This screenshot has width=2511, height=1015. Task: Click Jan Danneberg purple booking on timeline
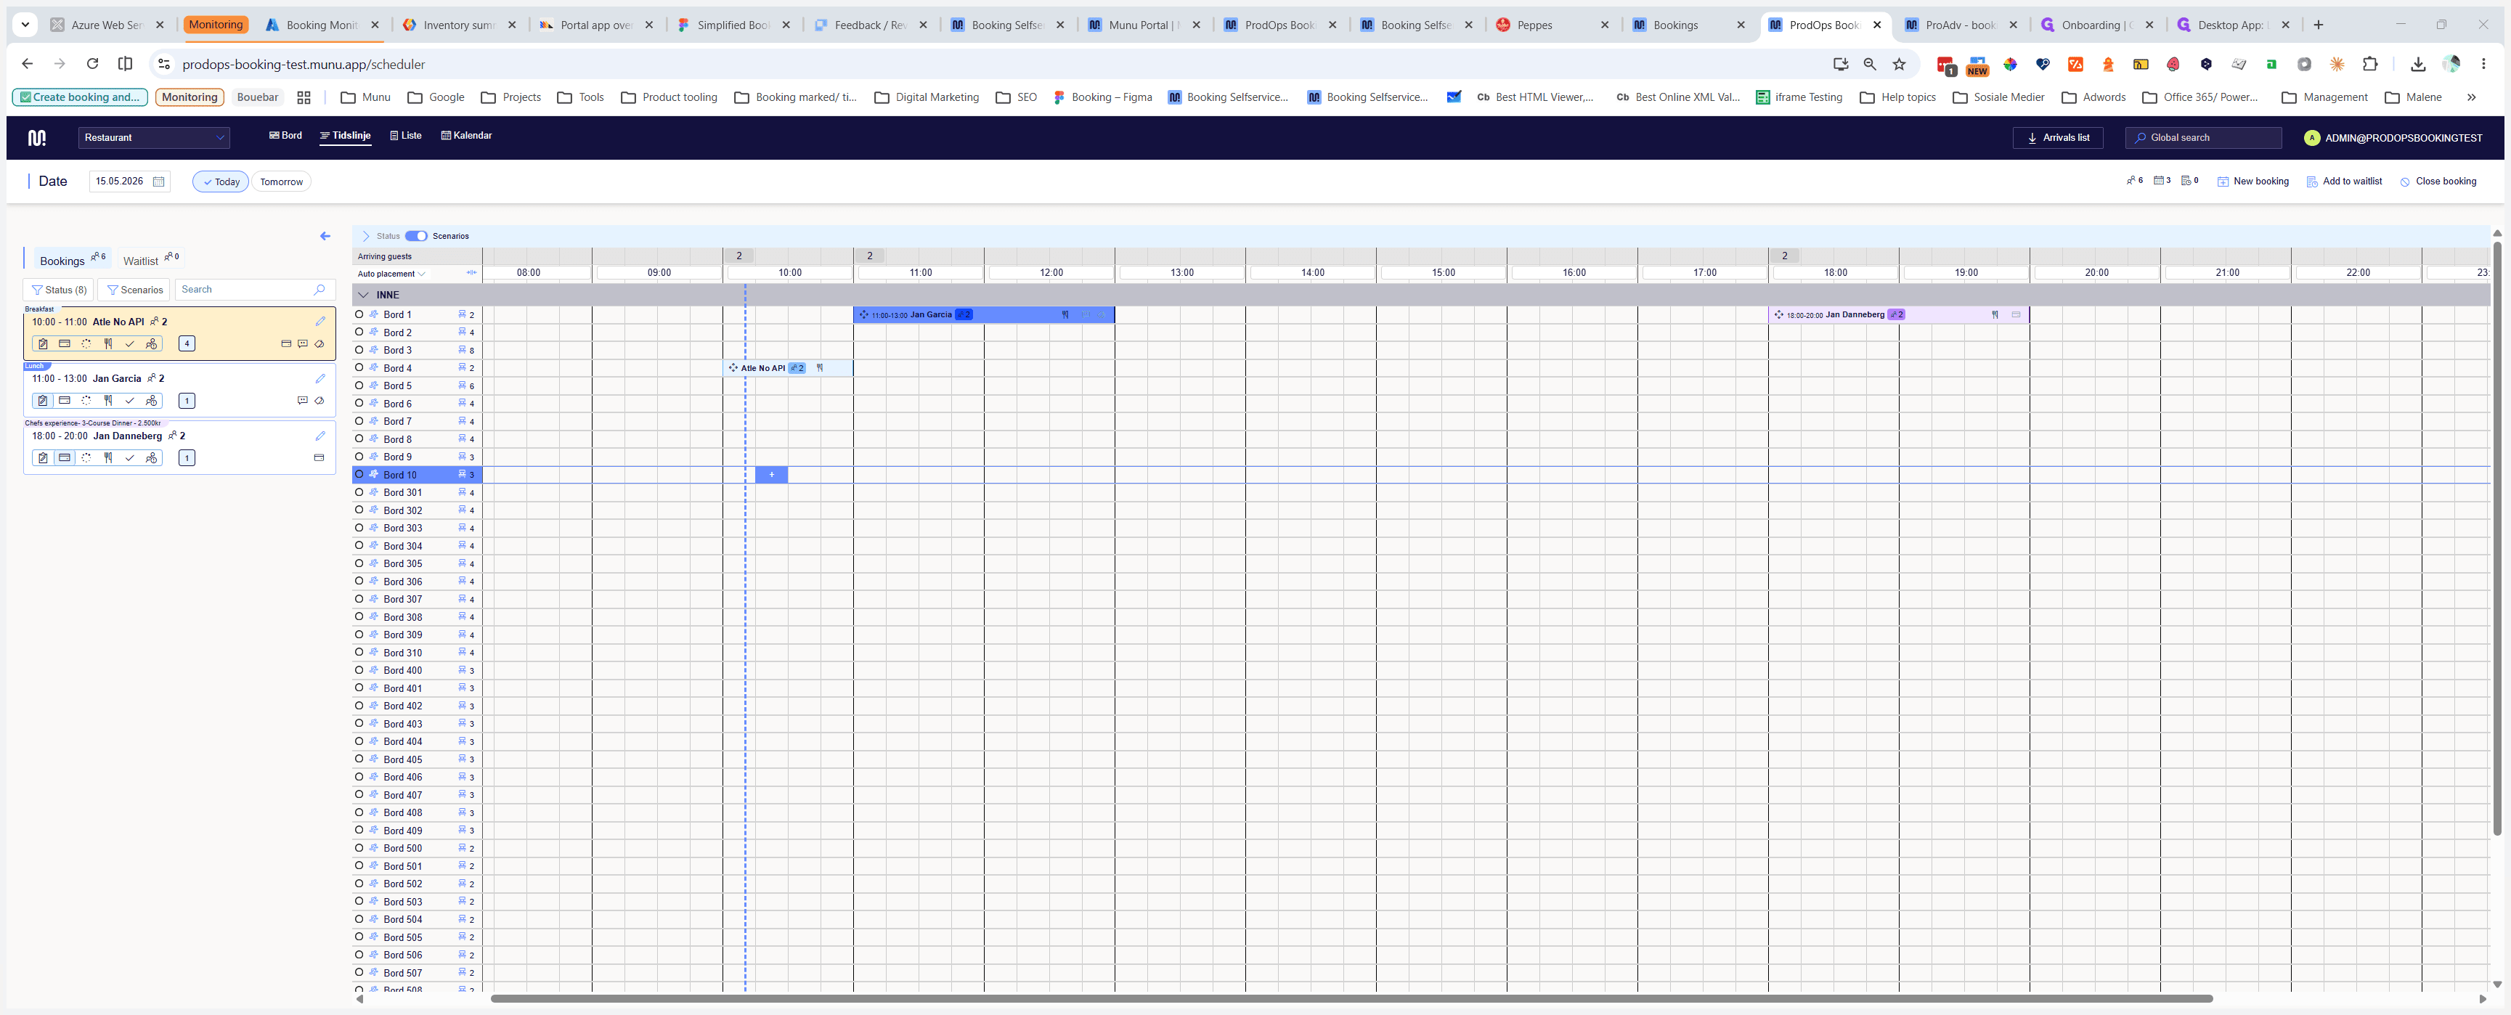pyautogui.click(x=1898, y=315)
